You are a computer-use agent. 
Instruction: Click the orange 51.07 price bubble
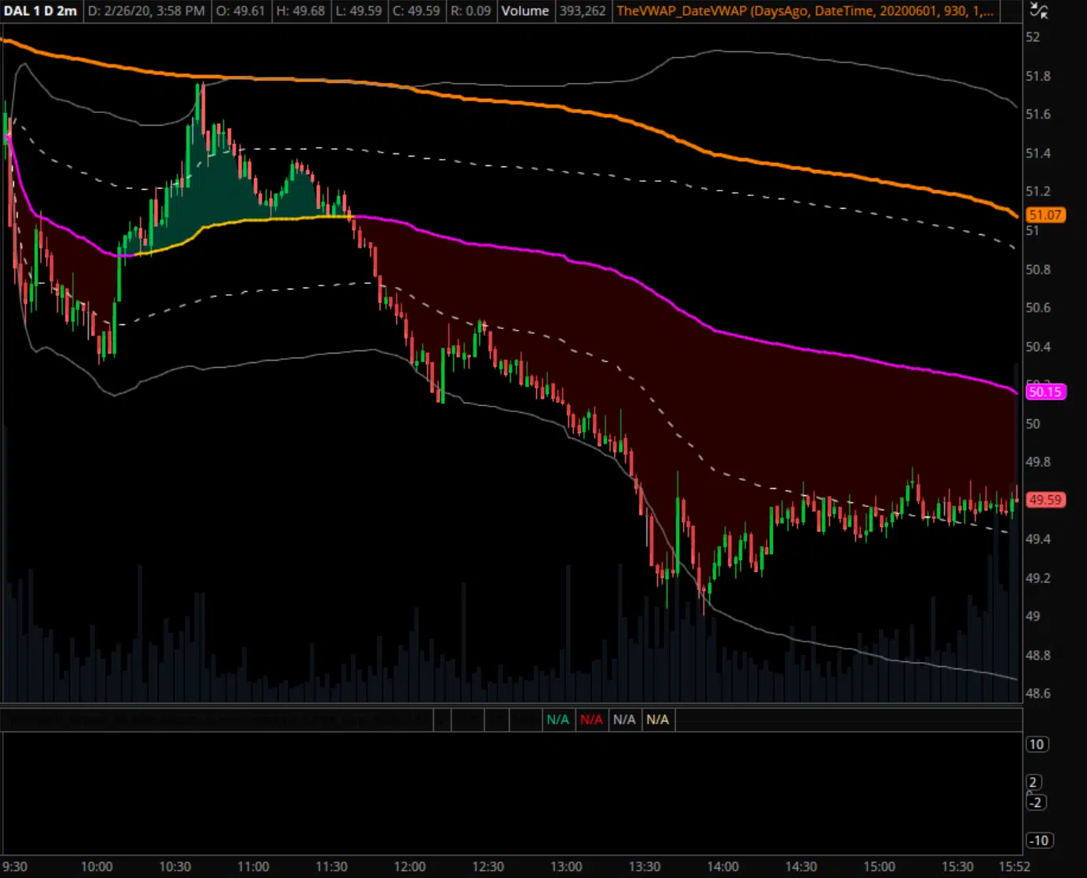pos(1045,214)
